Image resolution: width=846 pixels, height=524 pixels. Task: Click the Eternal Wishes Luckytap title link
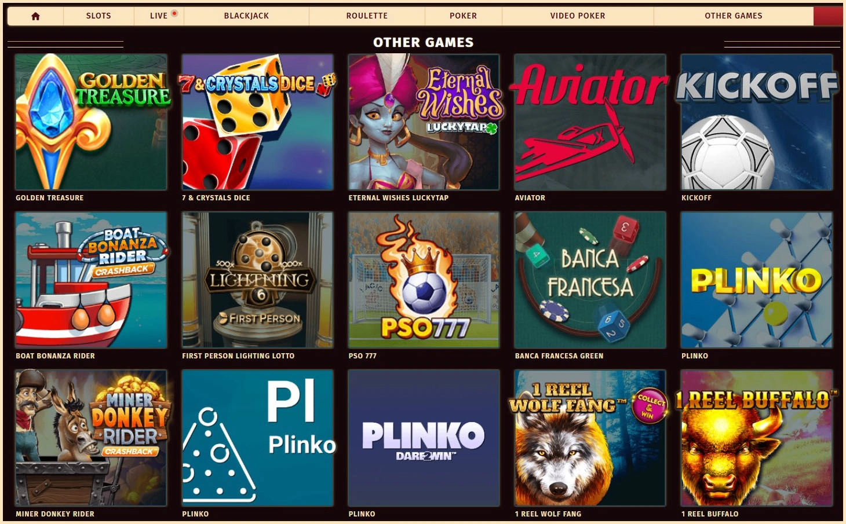(399, 198)
